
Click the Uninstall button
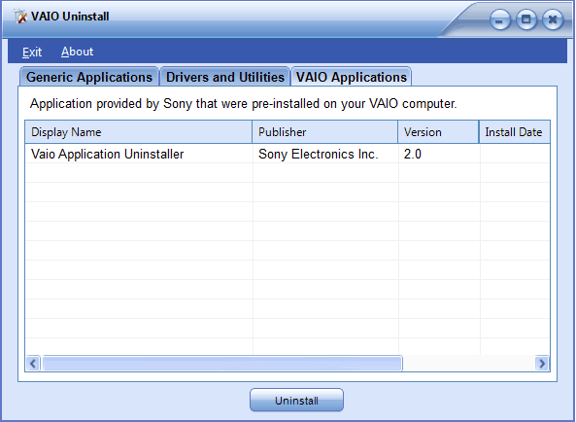pyautogui.click(x=296, y=400)
